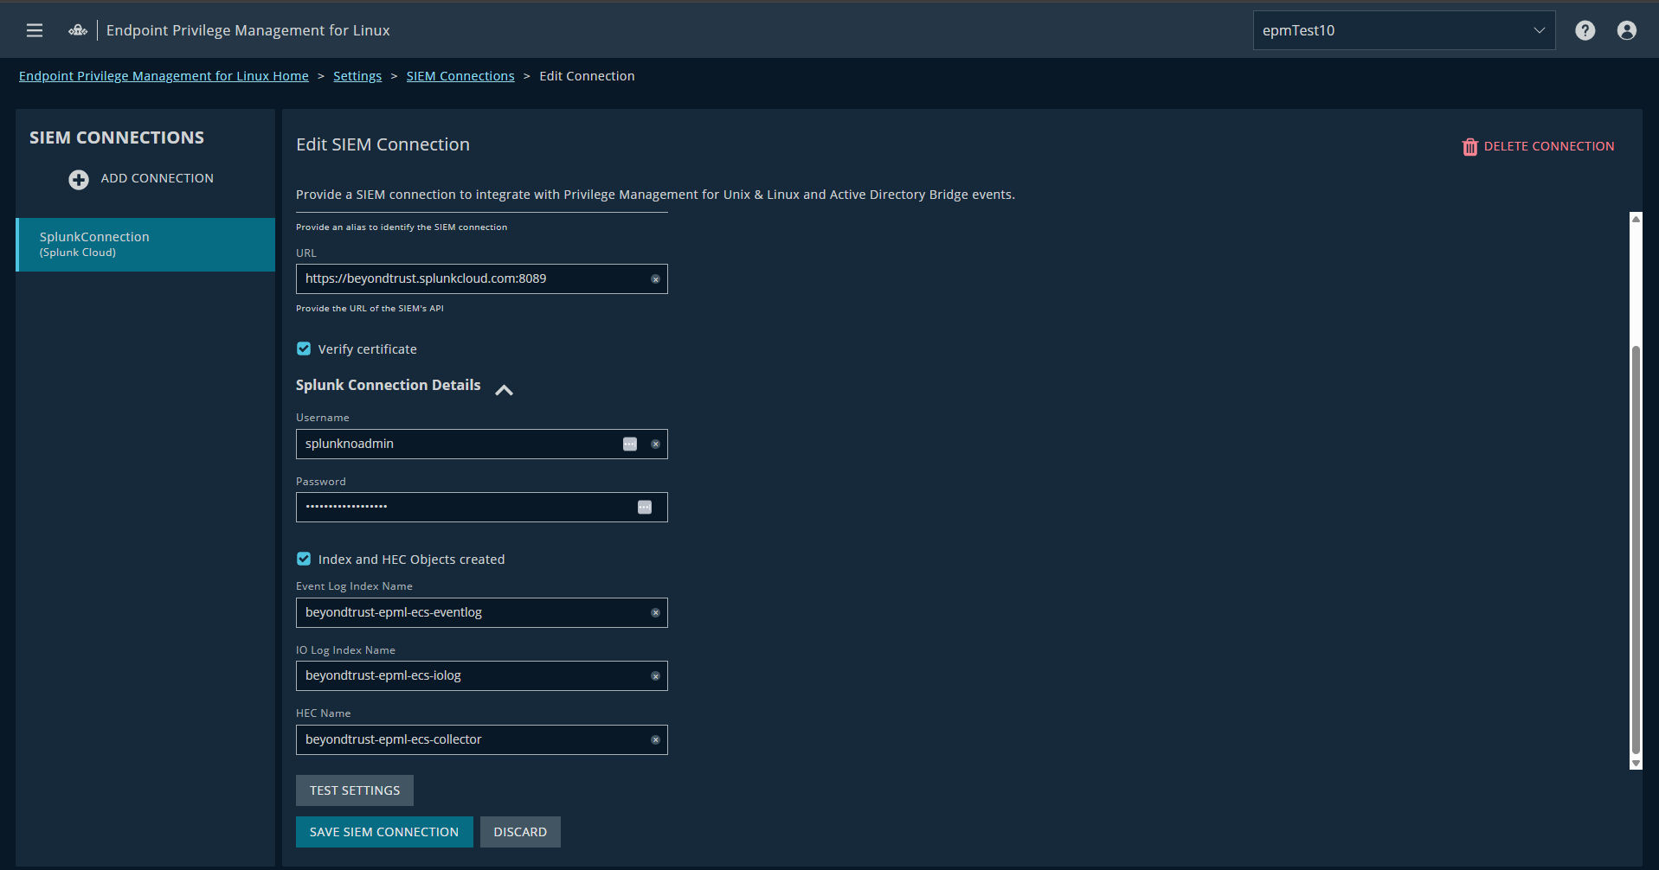Click the SIEM CONNECTIONS sidebar heading
This screenshot has height=870, width=1659.
117,138
